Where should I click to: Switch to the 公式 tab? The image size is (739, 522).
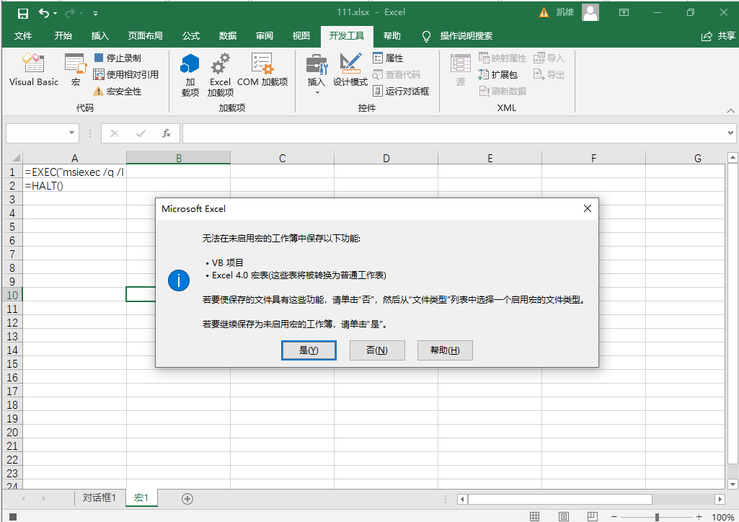coord(191,36)
